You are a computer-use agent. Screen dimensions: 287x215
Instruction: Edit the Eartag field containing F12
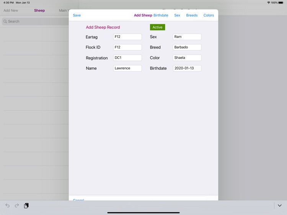coord(127,37)
